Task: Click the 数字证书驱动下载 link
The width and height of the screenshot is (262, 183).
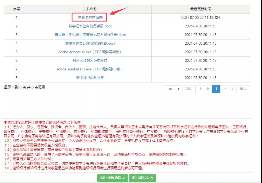Action: pyautogui.click(x=90, y=78)
